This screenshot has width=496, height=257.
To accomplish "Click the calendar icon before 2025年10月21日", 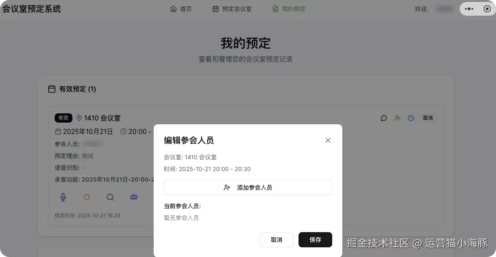I will point(58,131).
